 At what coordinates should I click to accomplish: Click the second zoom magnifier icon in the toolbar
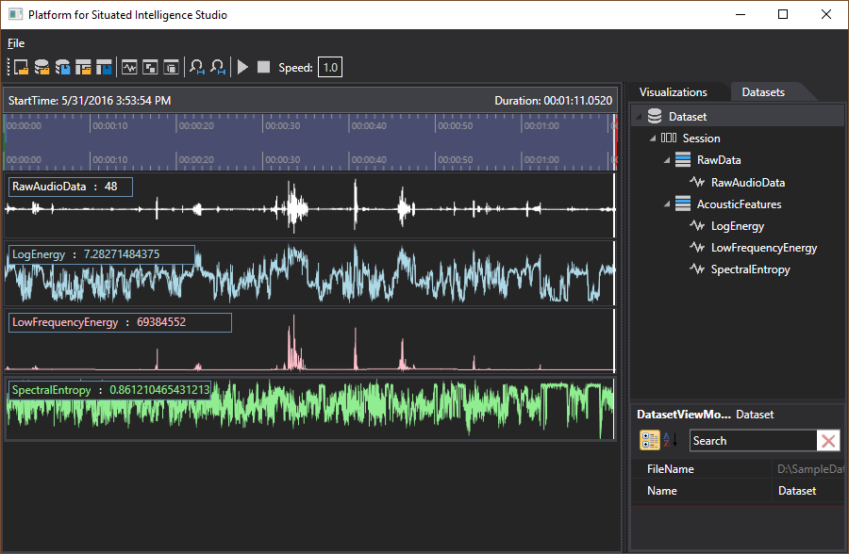[218, 66]
